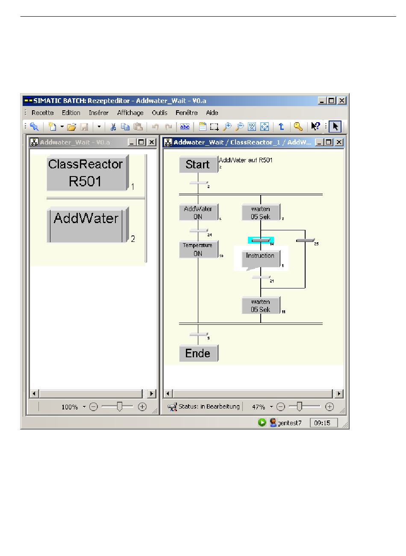This screenshot has height=556, width=406.
Task: Click left-pane horizontal scrollbar left arrow
Action: coord(35,394)
